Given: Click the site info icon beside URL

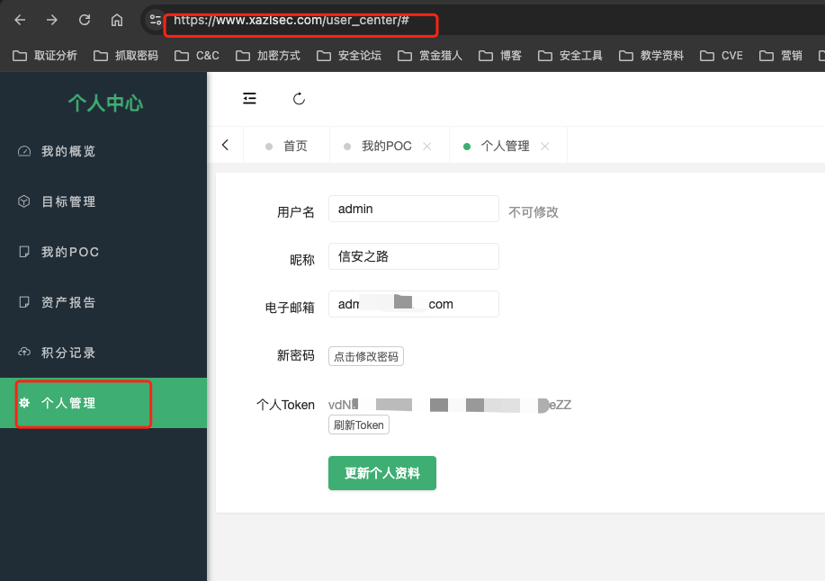Looking at the screenshot, I should coord(156,20).
